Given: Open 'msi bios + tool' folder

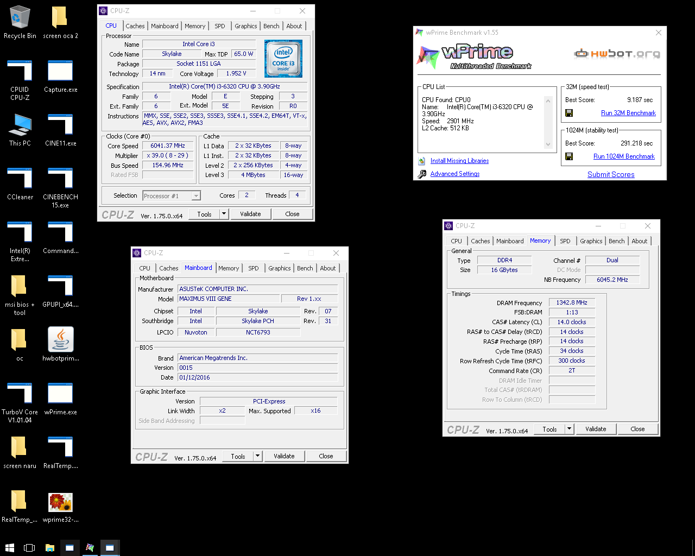Looking at the screenshot, I should [20, 295].
